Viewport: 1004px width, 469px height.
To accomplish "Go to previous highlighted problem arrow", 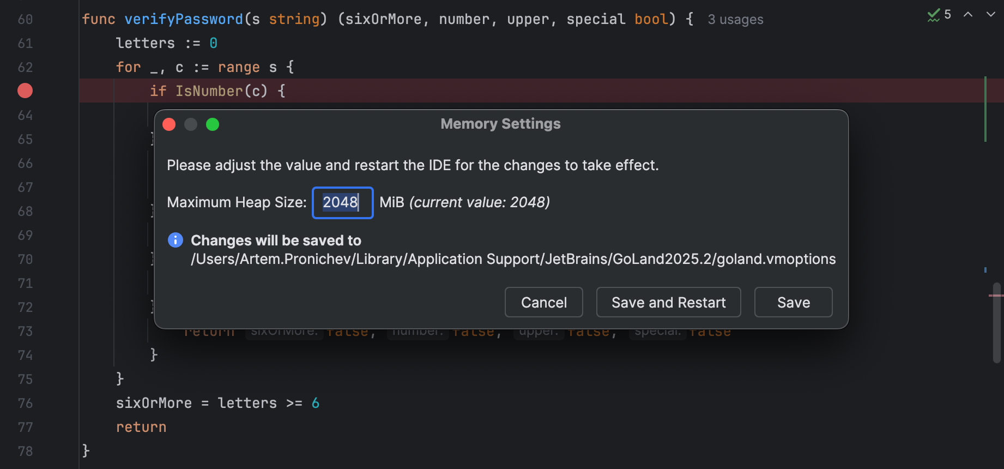I will click(x=968, y=15).
